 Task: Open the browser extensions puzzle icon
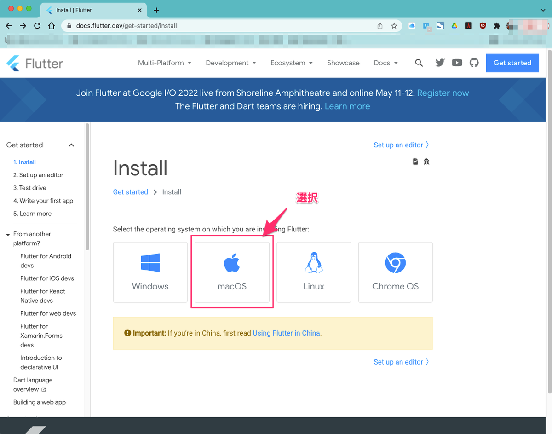pyautogui.click(x=497, y=26)
